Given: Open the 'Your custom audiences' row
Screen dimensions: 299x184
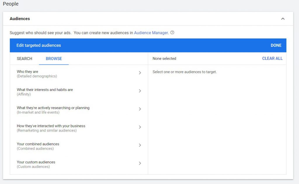Looking at the screenshot, I should [79, 164].
